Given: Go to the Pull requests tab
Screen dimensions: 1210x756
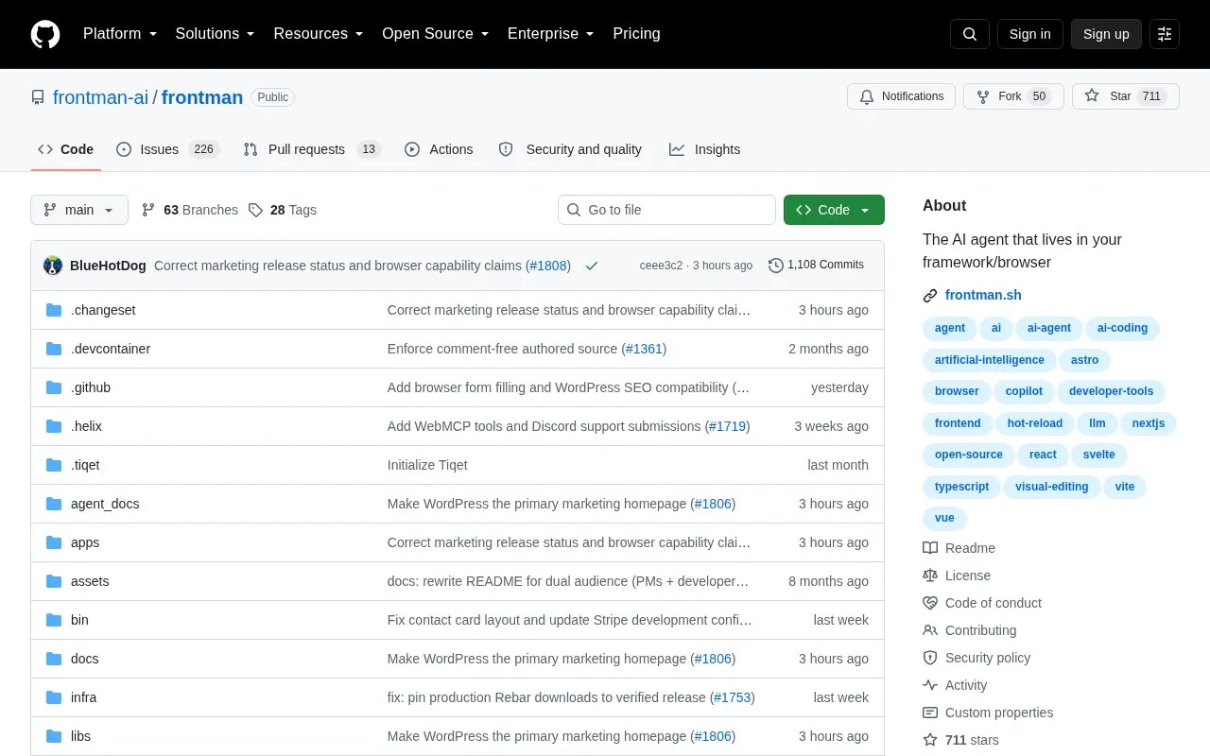Looking at the screenshot, I should pos(311,149).
